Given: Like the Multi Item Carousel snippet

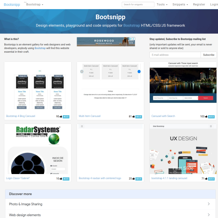Looking at the screenshot, I should (x=134, y=117).
